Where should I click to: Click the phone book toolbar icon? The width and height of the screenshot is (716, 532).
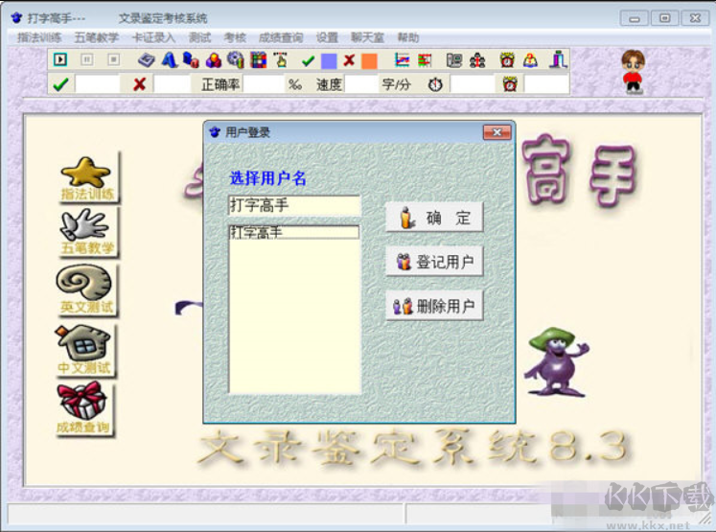coord(454,60)
